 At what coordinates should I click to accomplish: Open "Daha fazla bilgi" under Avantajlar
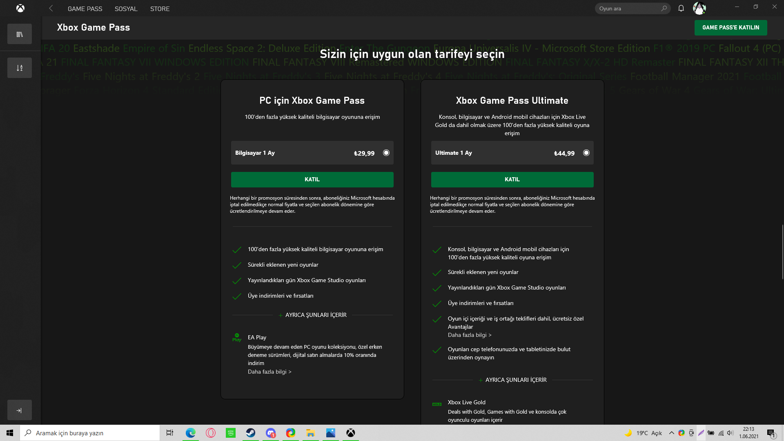pyautogui.click(x=470, y=335)
